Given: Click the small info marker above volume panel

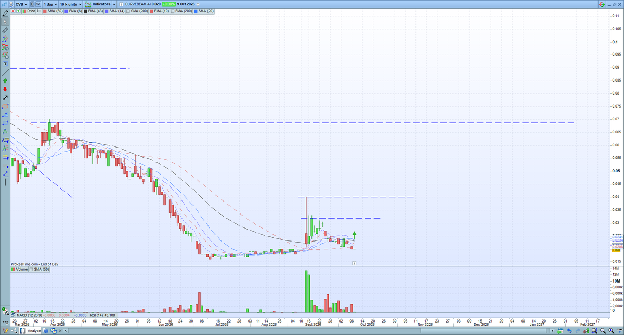Looking at the screenshot, I should [354, 263].
